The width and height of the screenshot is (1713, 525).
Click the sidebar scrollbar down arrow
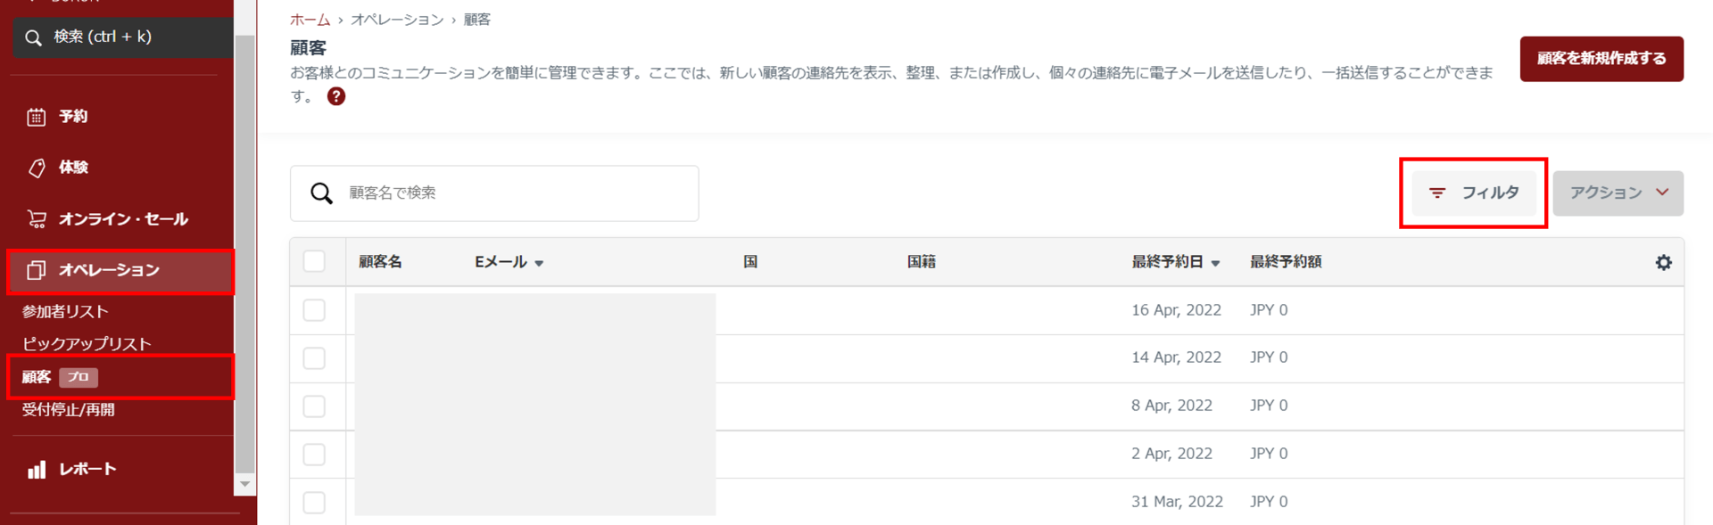[x=244, y=484]
